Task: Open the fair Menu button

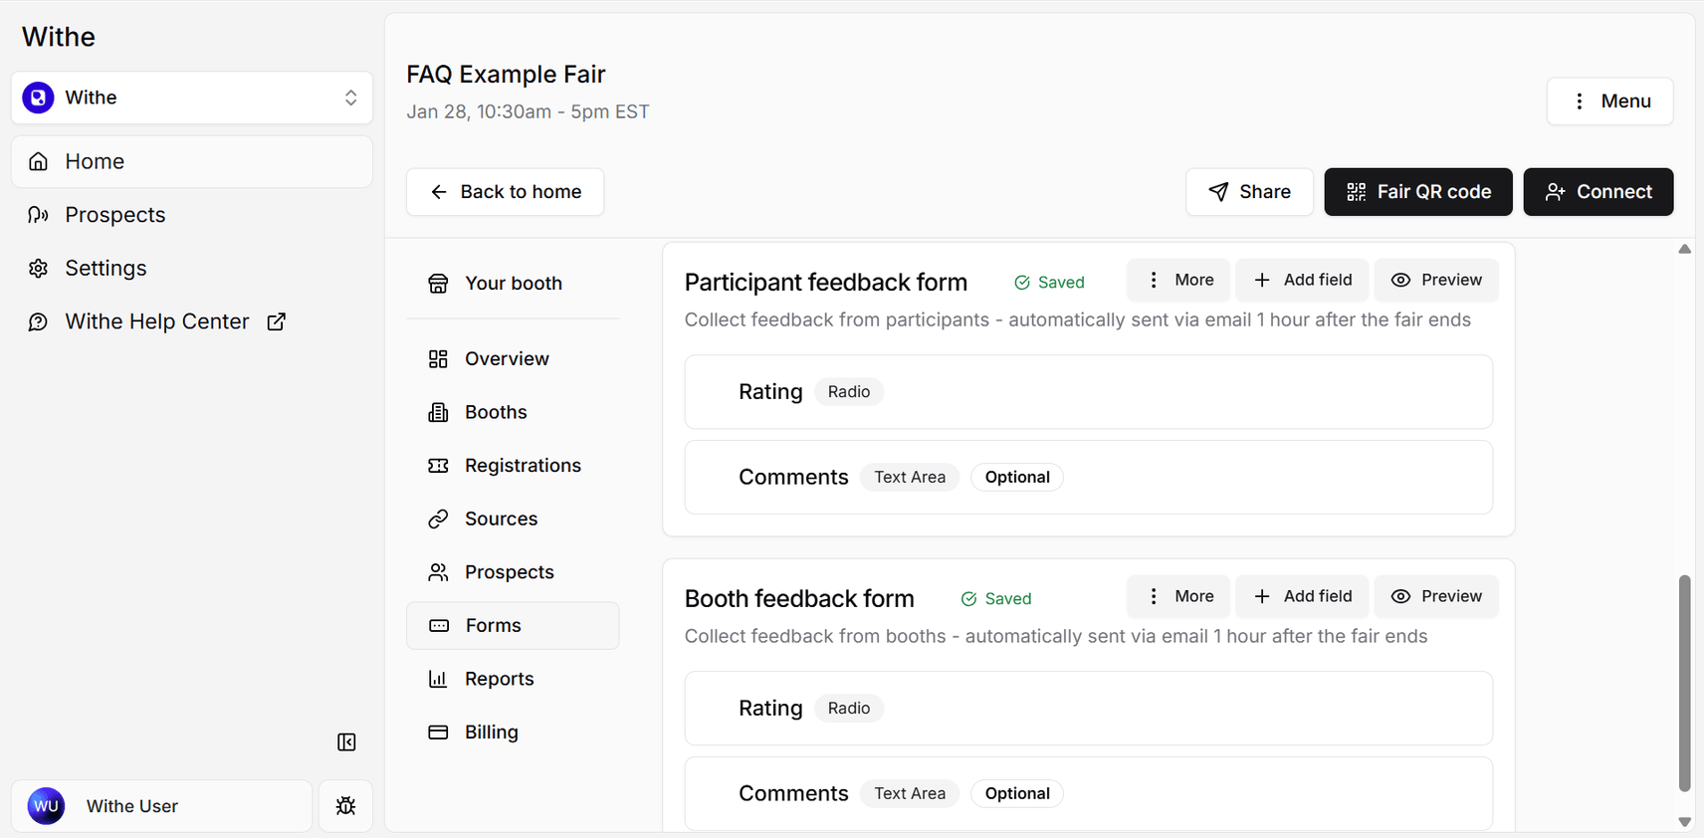Action: coord(1609,102)
